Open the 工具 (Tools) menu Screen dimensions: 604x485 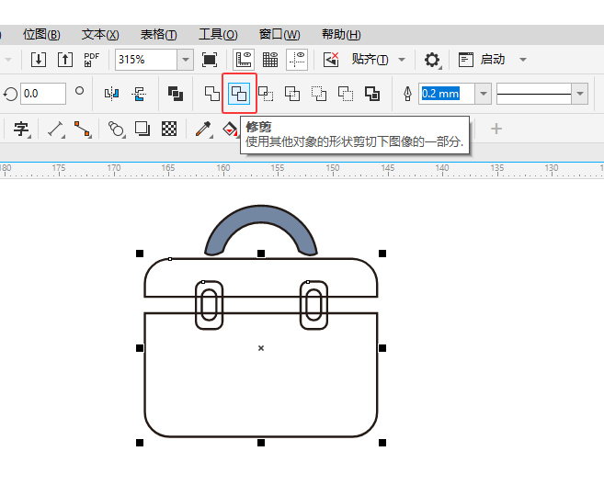[x=217, y=34]
